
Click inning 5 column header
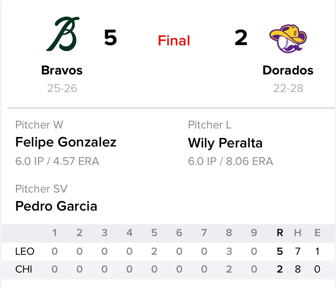(x=154, y=233)
